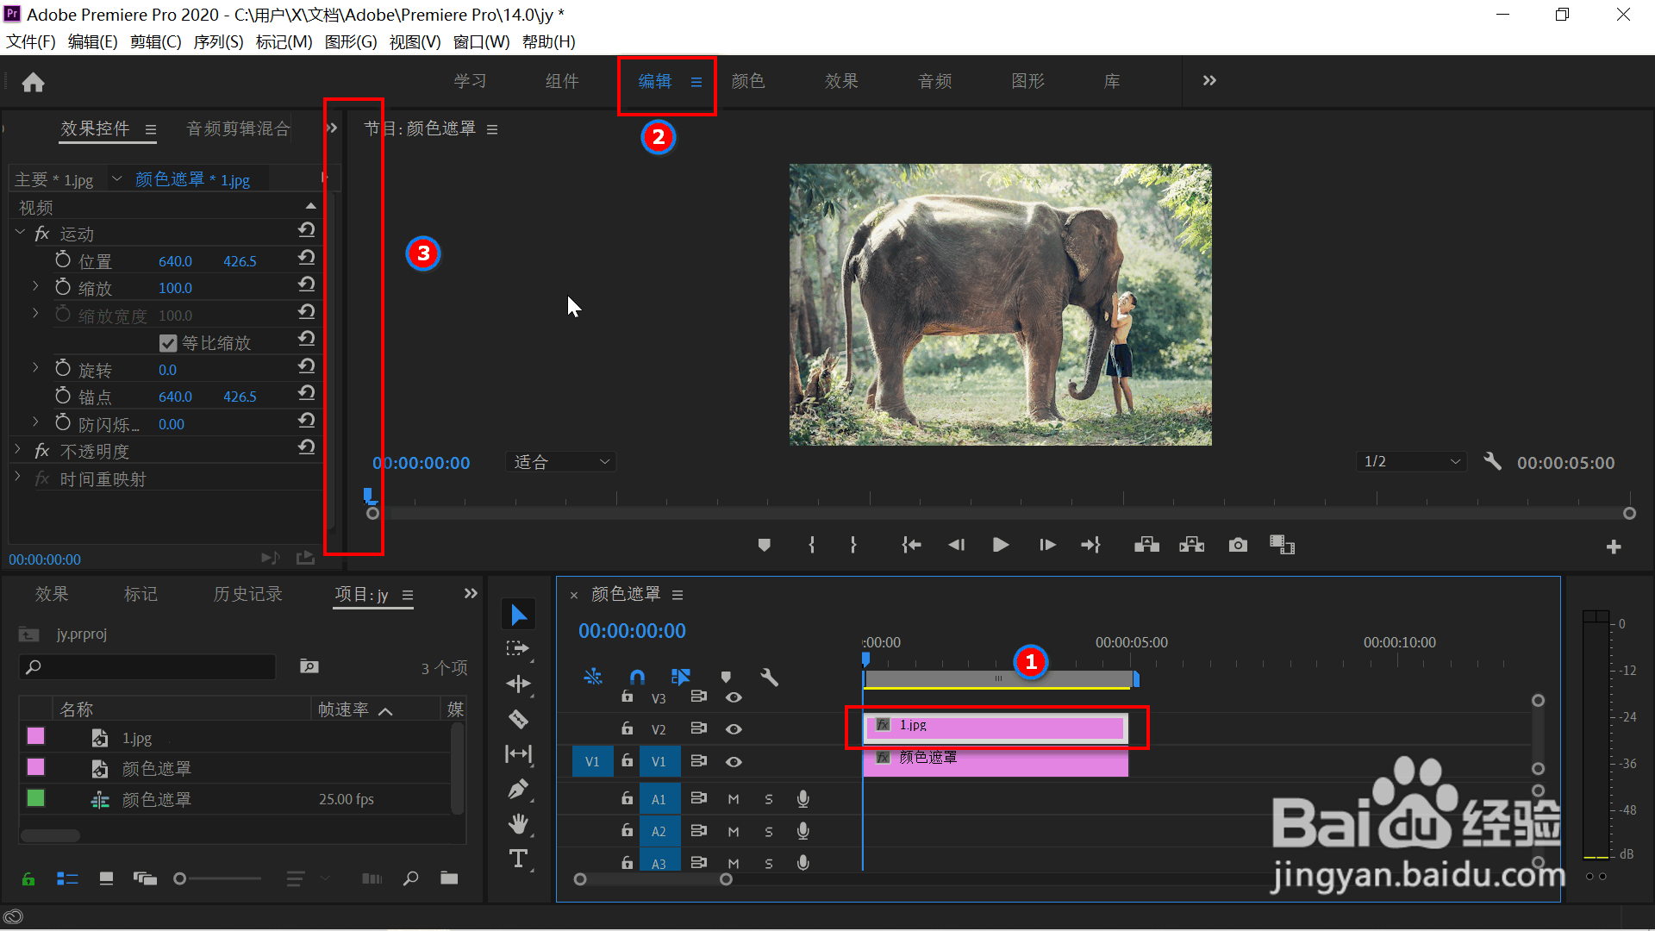Viewport: 1655px width, 931px height.
Task: Click 颜色遮罩 sequence green label swatch
Action: click(35, 798)
